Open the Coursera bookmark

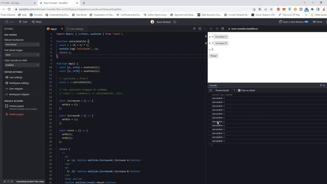tap(36, 15)
